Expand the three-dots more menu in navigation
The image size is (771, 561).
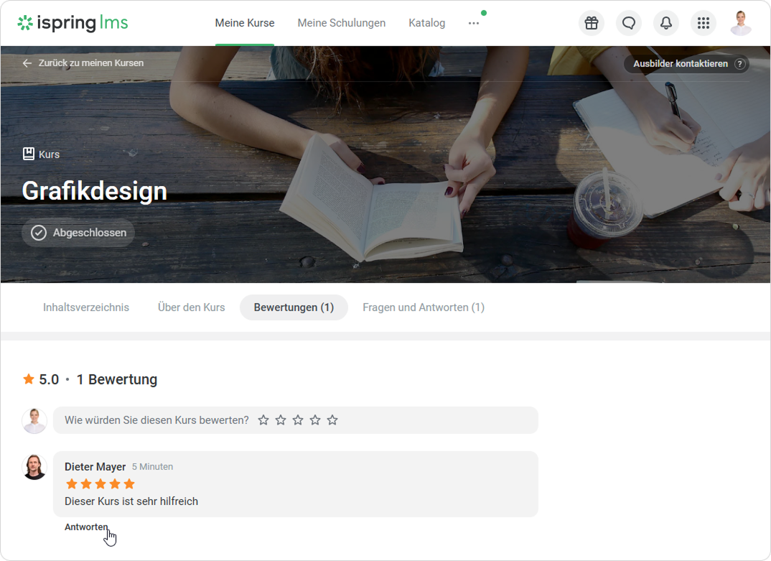tap(473, 23)
